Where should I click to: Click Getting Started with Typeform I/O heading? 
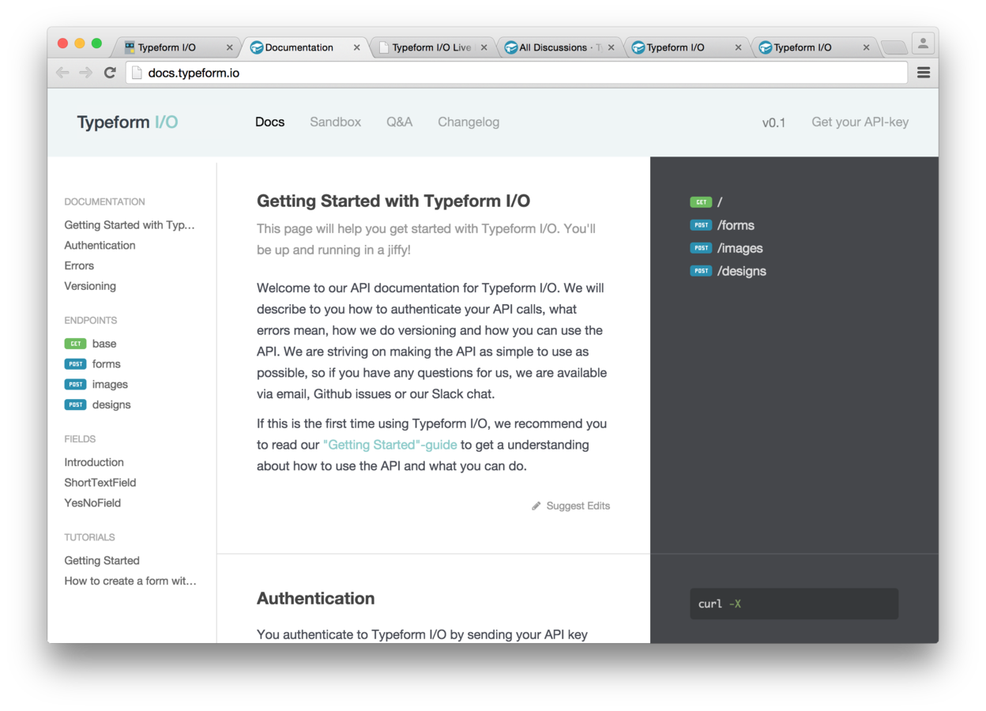(393, 201)
